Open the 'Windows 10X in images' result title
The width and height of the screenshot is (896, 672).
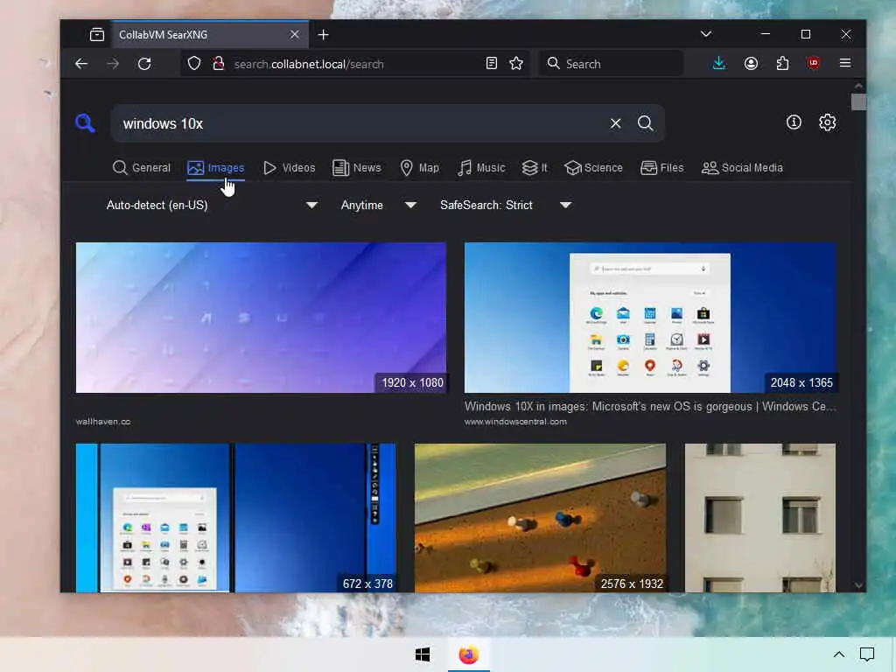click(650, 407)
